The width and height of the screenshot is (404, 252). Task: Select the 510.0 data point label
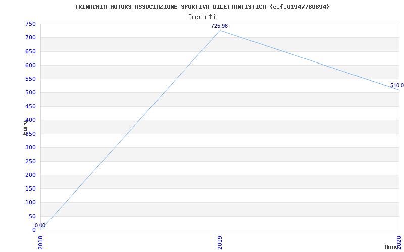tap(397, 85)
